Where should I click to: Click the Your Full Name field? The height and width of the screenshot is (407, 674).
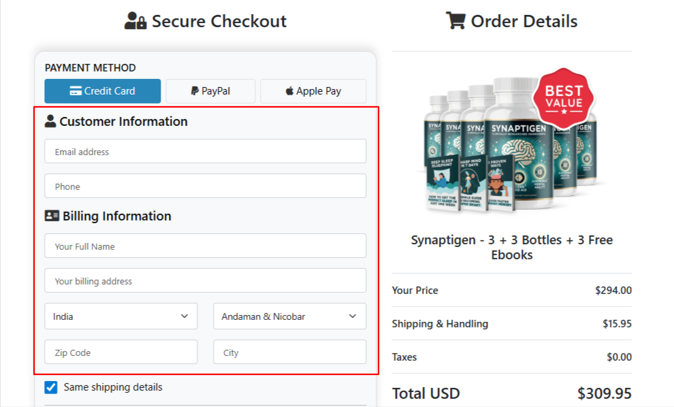205,246
